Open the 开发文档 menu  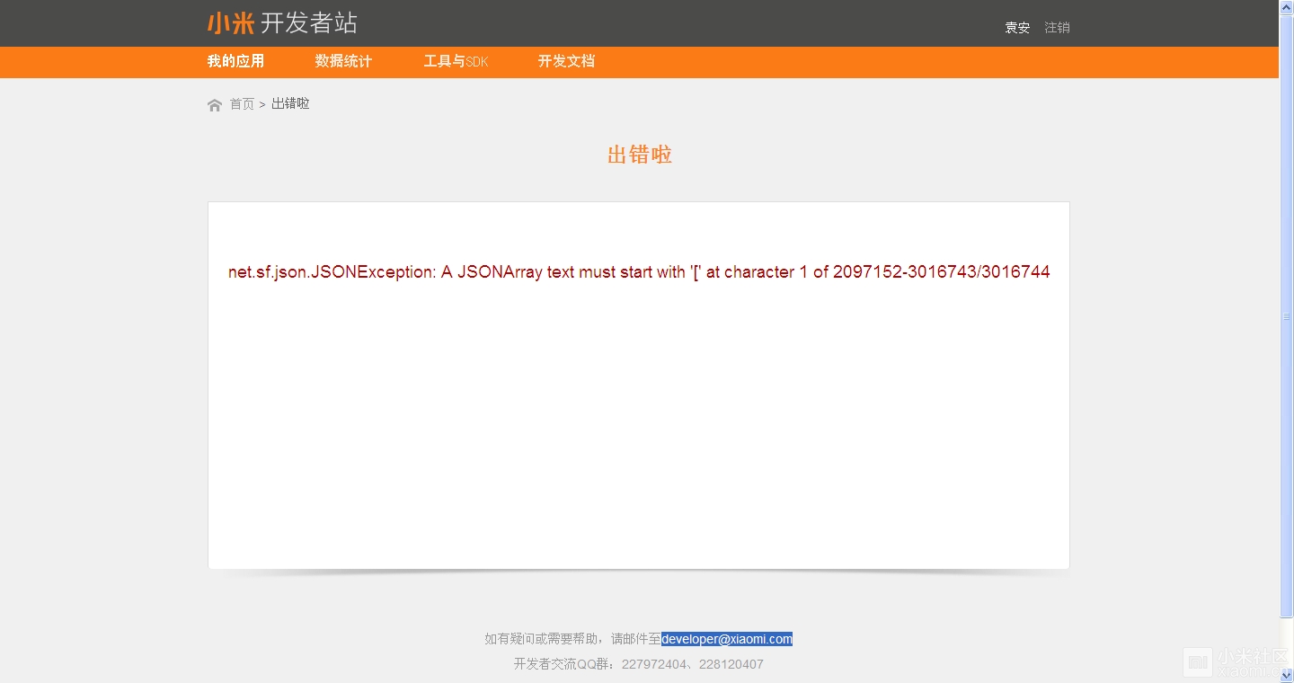(566, 61)
